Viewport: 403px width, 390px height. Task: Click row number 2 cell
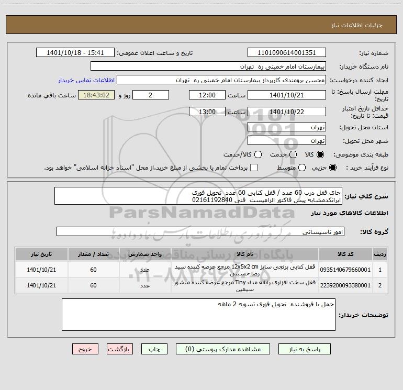pos(380,285)
